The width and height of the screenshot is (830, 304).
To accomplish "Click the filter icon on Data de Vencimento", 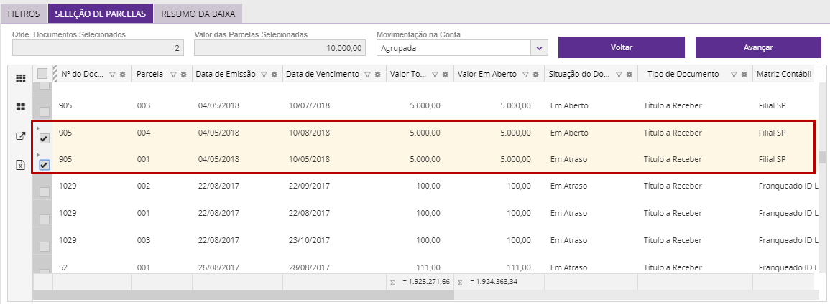I will click(367, 75).
